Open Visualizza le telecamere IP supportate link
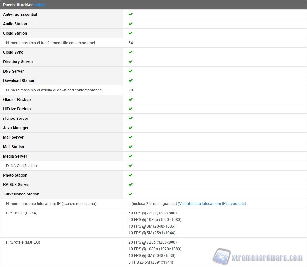This screenshot has height=267, width=307. [x=212, y=204]
